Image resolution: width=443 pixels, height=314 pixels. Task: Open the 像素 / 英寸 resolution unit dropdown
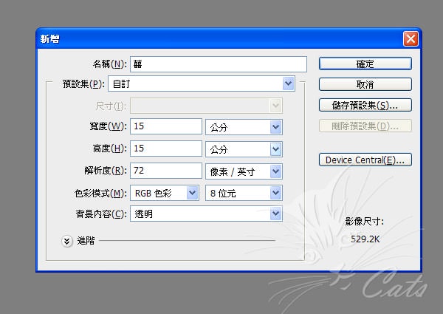(x=244, y=171)
